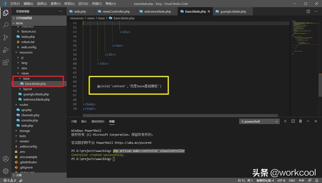Viewport: 322px width, 183px height.
Task: Open the Accounts menu icon
Action: tap(6, 158)
